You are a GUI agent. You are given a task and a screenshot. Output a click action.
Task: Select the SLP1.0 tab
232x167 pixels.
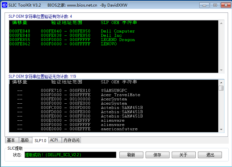pyautogui.click(x=40, y=140)
